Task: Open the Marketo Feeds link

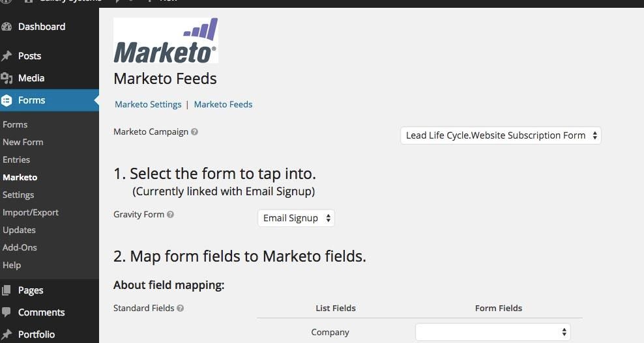Action: [x=223, y=104]
